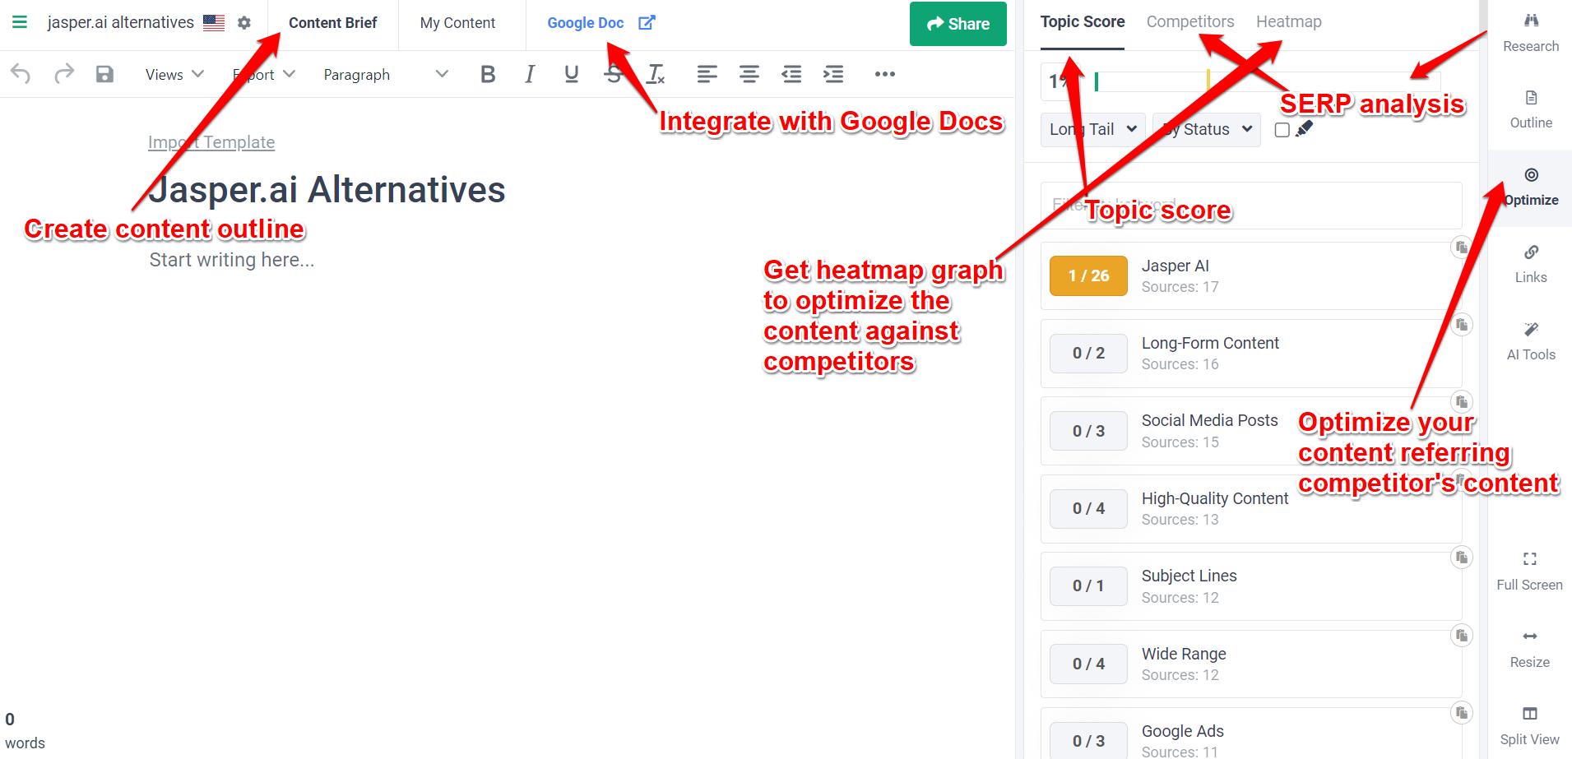The image size is (1572, 759).
Task: Toggle the highlight topics checkbox
Action: [x=1282, y=130]
